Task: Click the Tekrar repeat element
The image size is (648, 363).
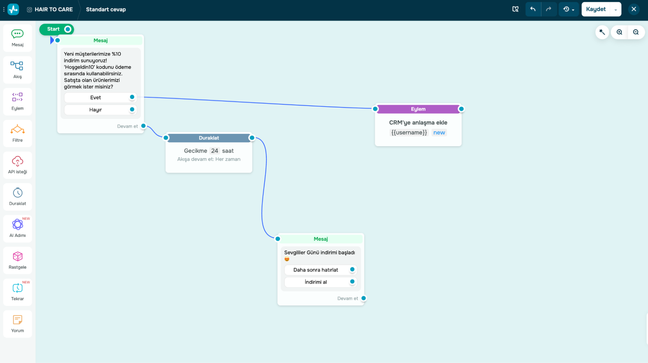Action: coord(18,292)
